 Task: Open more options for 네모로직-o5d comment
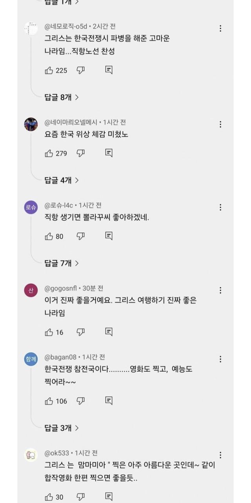pos(220,28)
